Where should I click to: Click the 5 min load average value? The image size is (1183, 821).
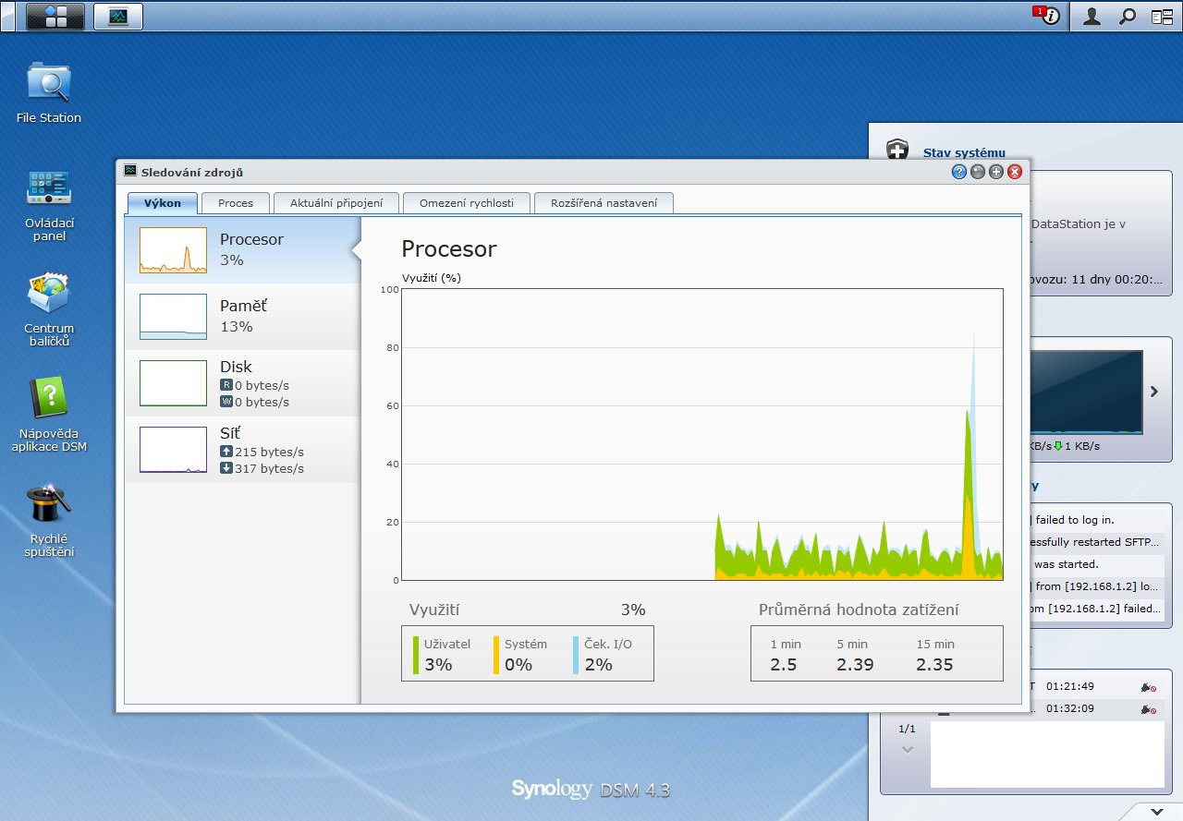click(x=855, y=665)
